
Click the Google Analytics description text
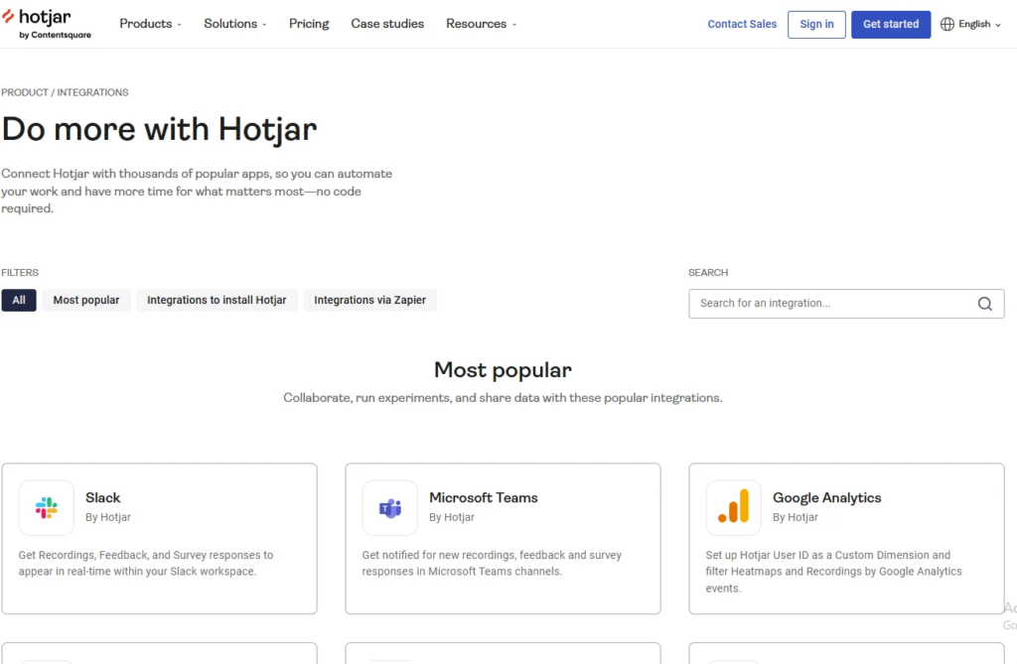point(834,572)
